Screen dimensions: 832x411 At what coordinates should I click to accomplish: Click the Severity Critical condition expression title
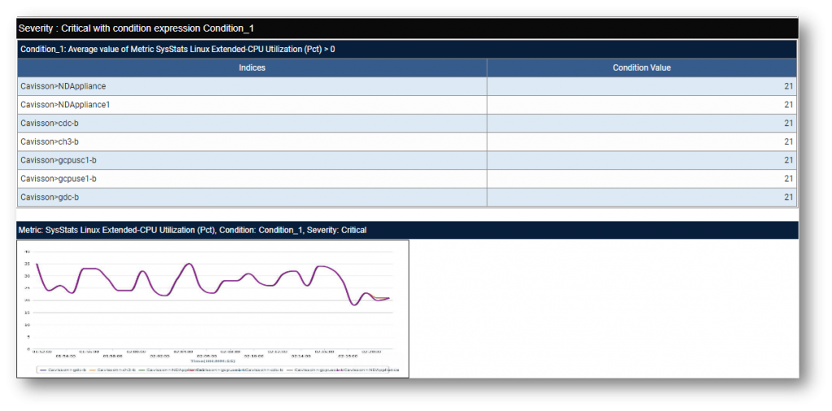407,28
